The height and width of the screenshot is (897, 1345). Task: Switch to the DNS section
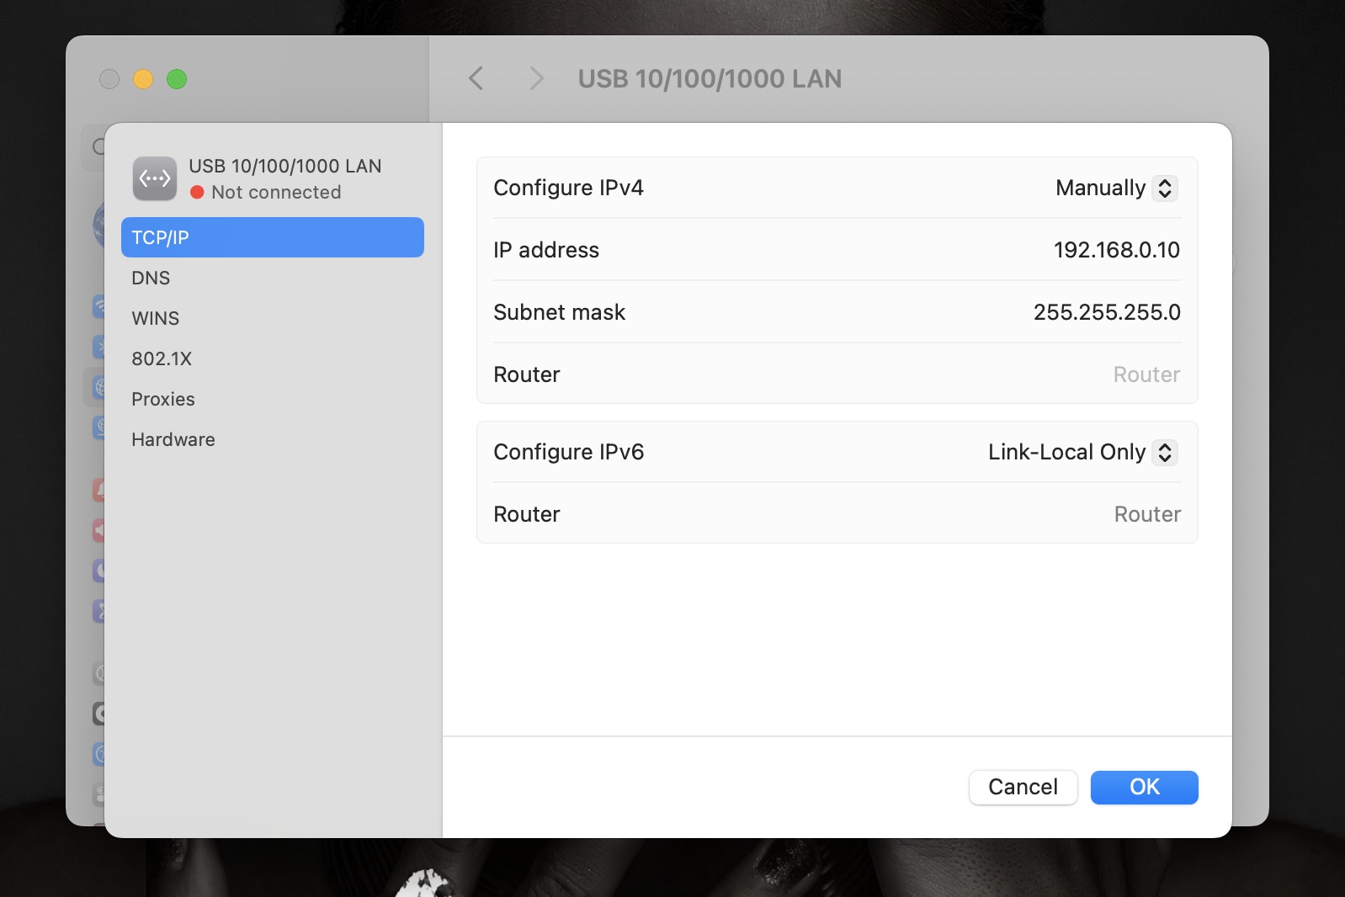coord(151,278)
